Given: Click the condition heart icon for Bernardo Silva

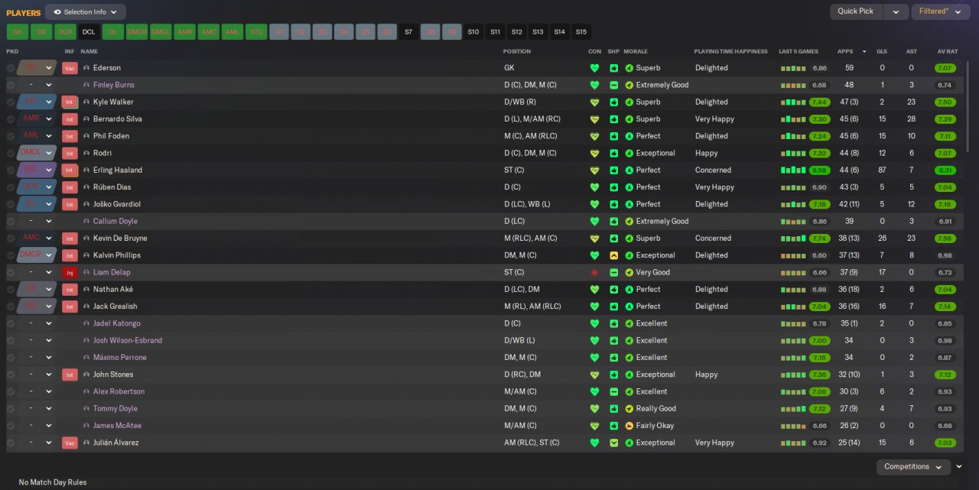Looking at the screenshot, I should point(594,118).
